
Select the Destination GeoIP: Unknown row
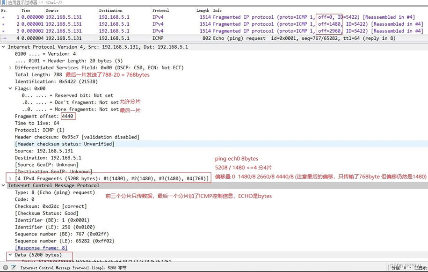click(53, 171)
